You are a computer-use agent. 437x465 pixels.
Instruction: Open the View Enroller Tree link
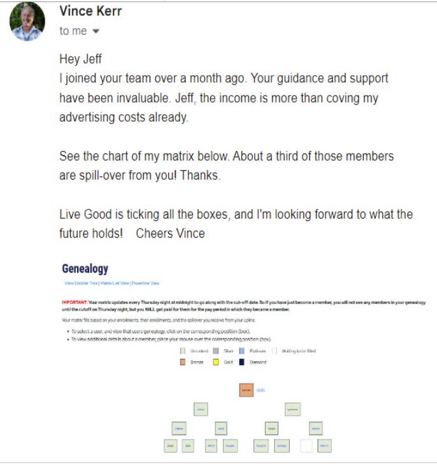pyautogui.click(x=80, y=283)
